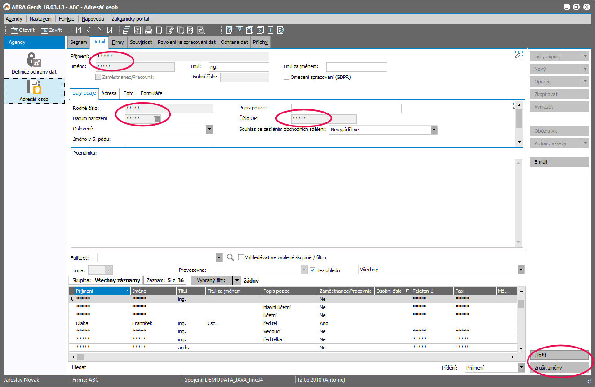Go to the next record arrow
Viewport: 595px width, 387px height.
coord(99,30)
